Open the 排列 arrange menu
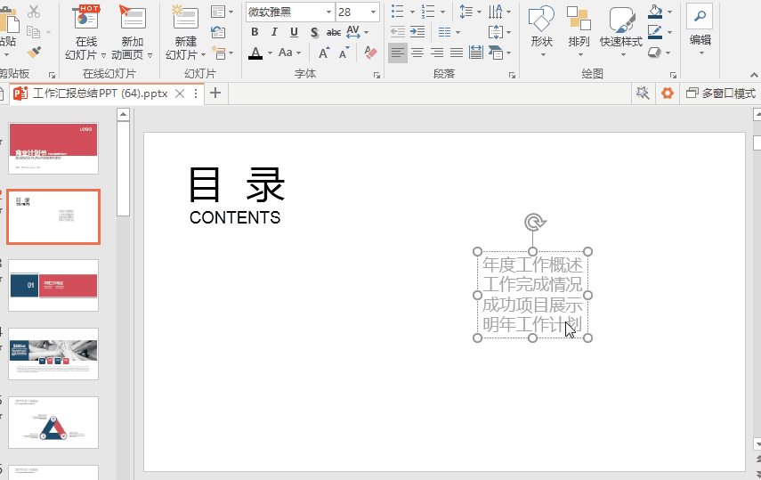The height and width of the screenshot is (480, 761). 579,31
